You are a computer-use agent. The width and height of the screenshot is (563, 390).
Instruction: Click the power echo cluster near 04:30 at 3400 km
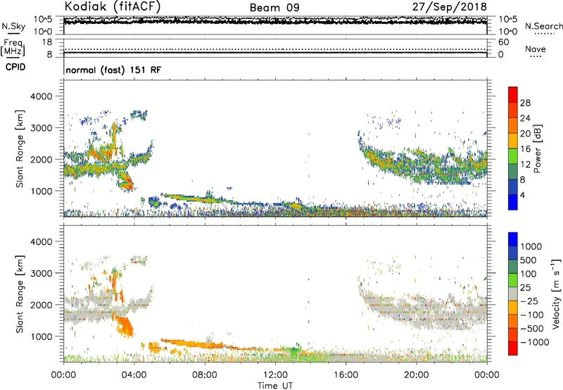point(139,115)
